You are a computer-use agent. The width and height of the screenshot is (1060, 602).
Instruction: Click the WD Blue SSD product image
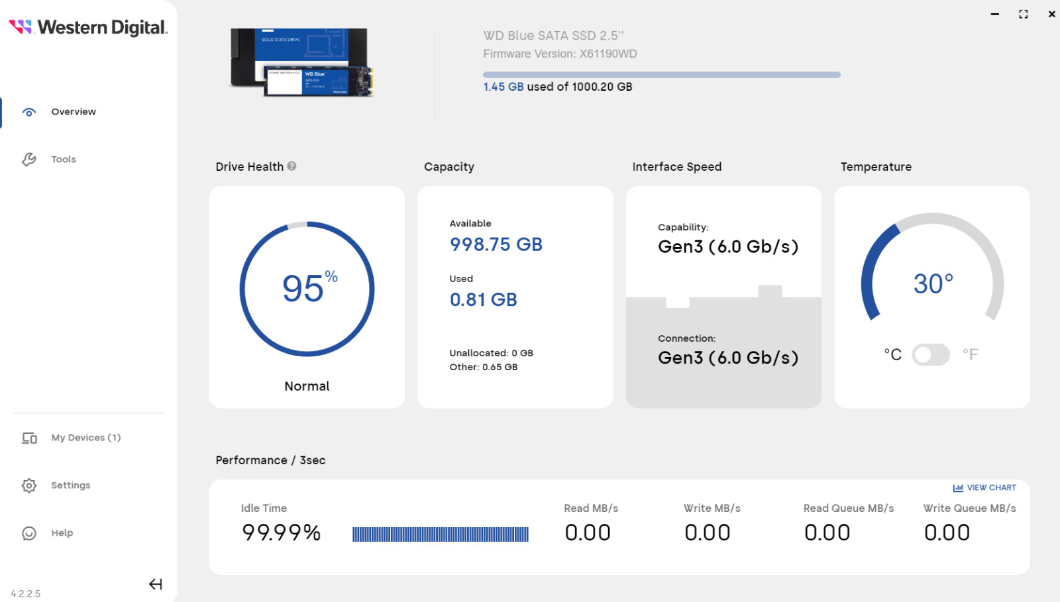coord(301,63)
